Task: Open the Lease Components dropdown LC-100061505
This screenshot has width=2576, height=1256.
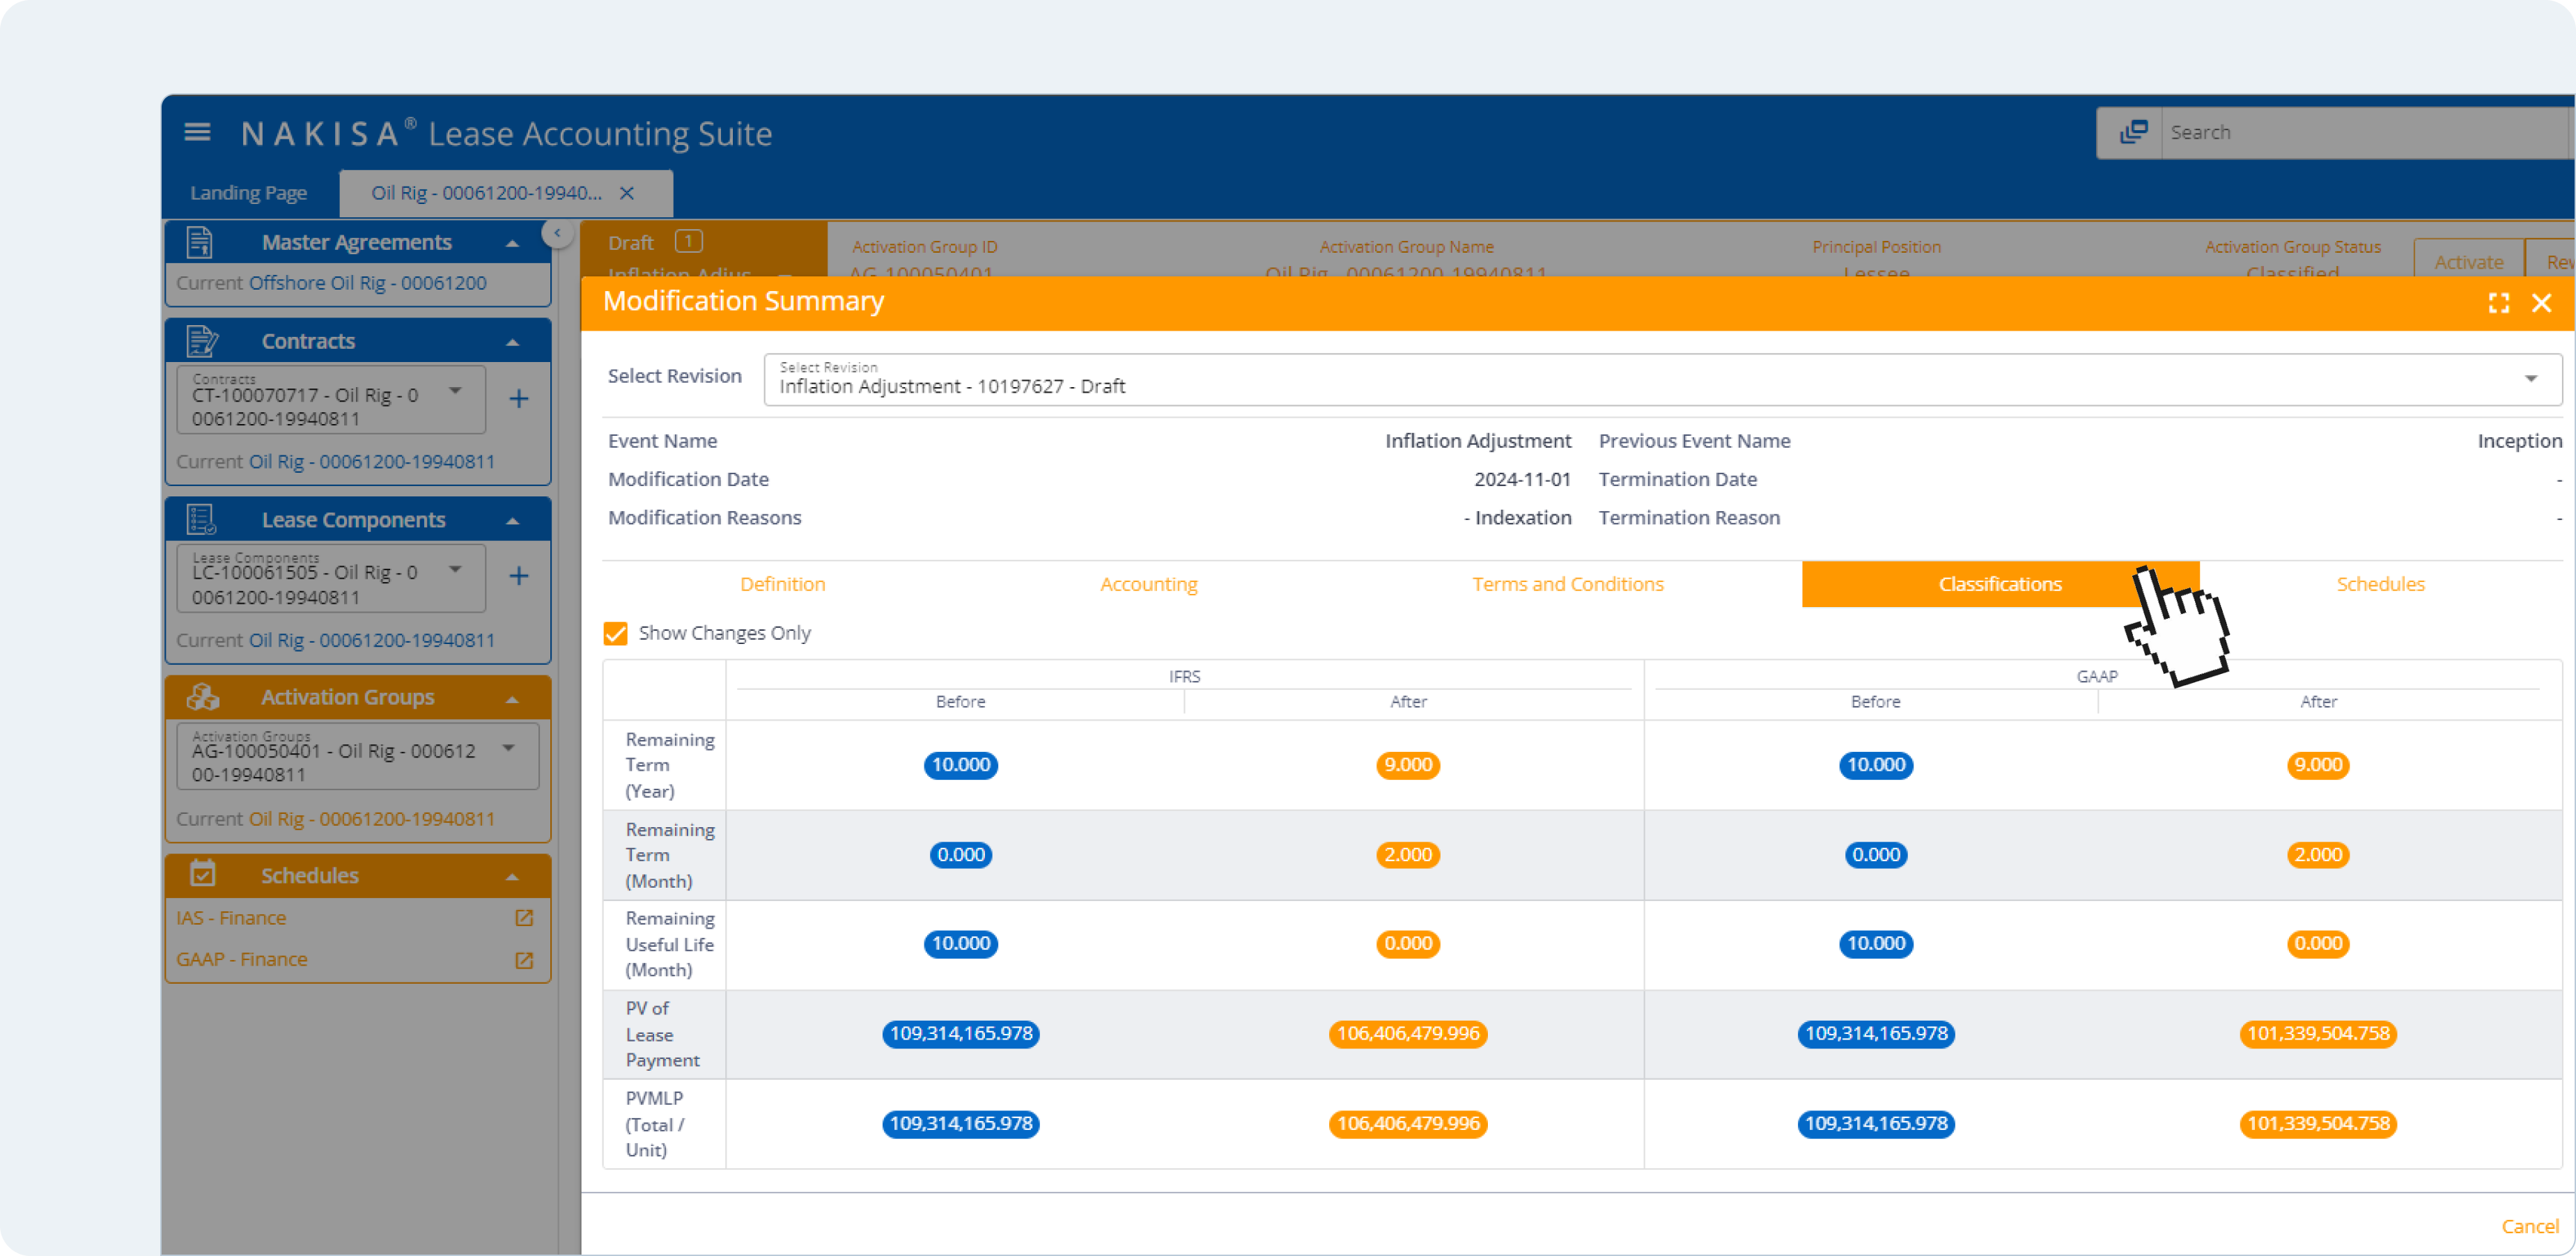Action: 331,578
